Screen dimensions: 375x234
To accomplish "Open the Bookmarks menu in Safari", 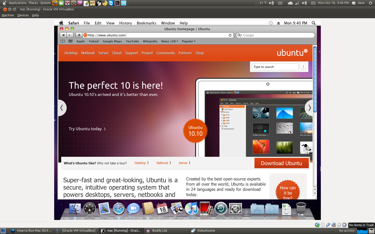I will pos(146,23).
